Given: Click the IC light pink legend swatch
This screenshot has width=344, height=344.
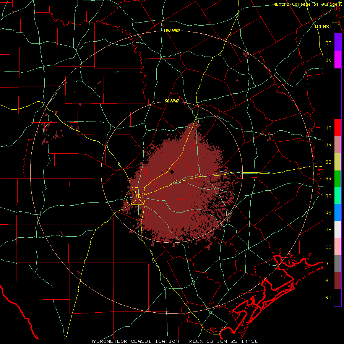Looking at the screenshot, I should [x=338, y=247].
